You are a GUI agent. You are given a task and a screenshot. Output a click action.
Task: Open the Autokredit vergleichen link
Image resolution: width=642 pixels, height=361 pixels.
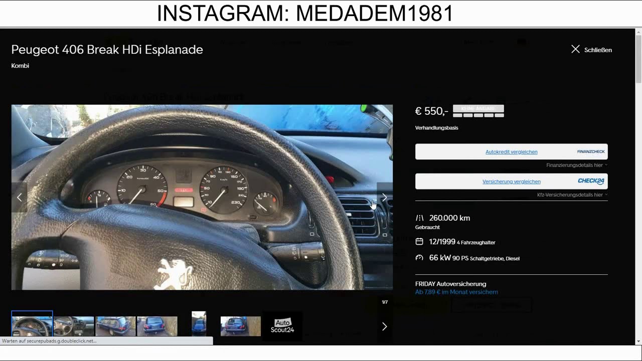pos(511,152)
